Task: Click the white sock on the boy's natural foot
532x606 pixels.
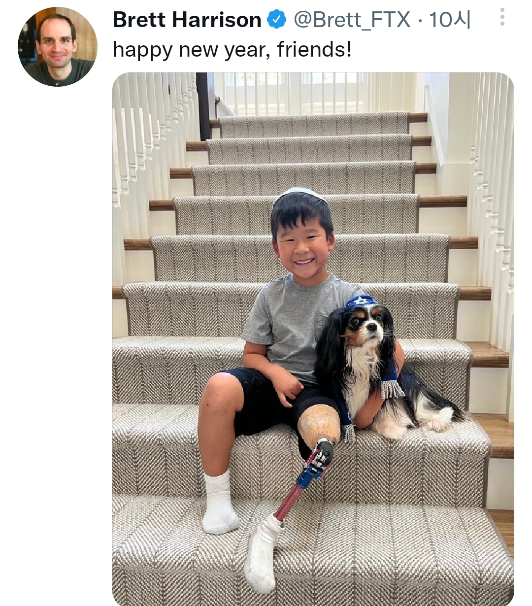Action: pos(219,503)
